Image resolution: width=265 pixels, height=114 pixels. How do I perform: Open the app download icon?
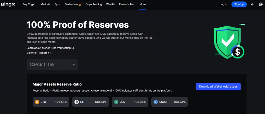(x=252, y=4)
